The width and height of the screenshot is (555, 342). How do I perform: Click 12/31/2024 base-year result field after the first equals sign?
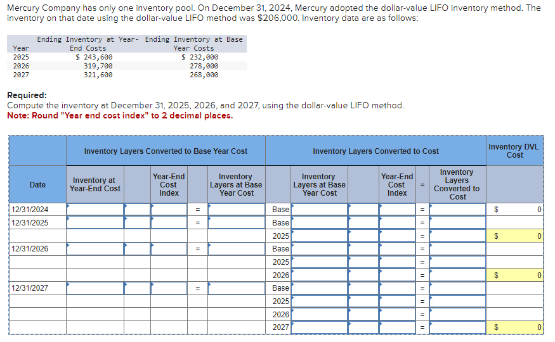point(237,210)
